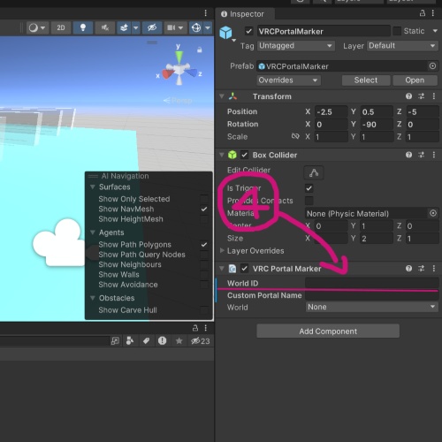Collapse the Agents section in AI Navigation
442x442 pixels.
(x=93, y=232)
